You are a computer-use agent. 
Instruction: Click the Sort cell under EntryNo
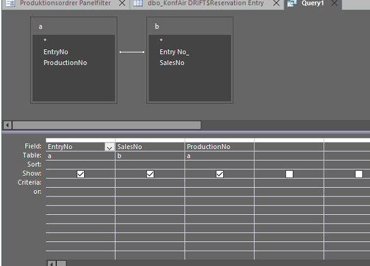click(x=80, y=165)
